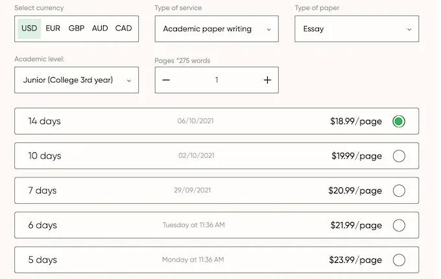Switch currency to EUR
Viewport: 441px width, 279px height.
click(x=53, y=28)
